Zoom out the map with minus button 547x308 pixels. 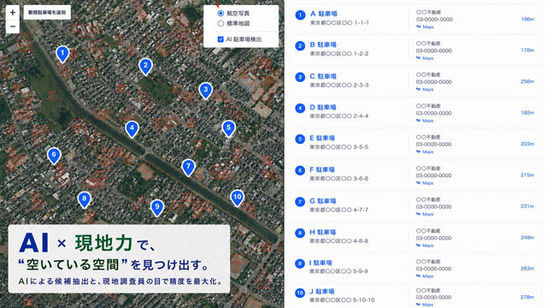point(13,27)
